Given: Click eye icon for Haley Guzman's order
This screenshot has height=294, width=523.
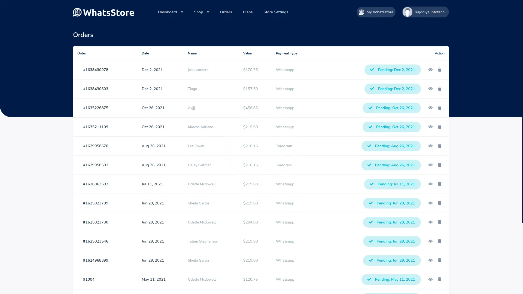Looking at the screenshot, I should click(430, 165).
